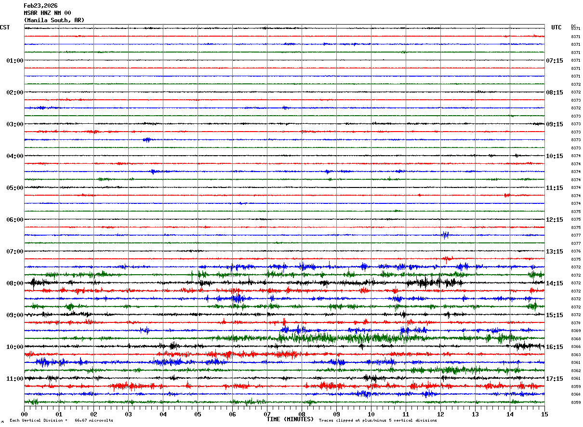Select the 05:00 CST row label
The width and height of the screenshot is (583, 427).
coord(15,188)
